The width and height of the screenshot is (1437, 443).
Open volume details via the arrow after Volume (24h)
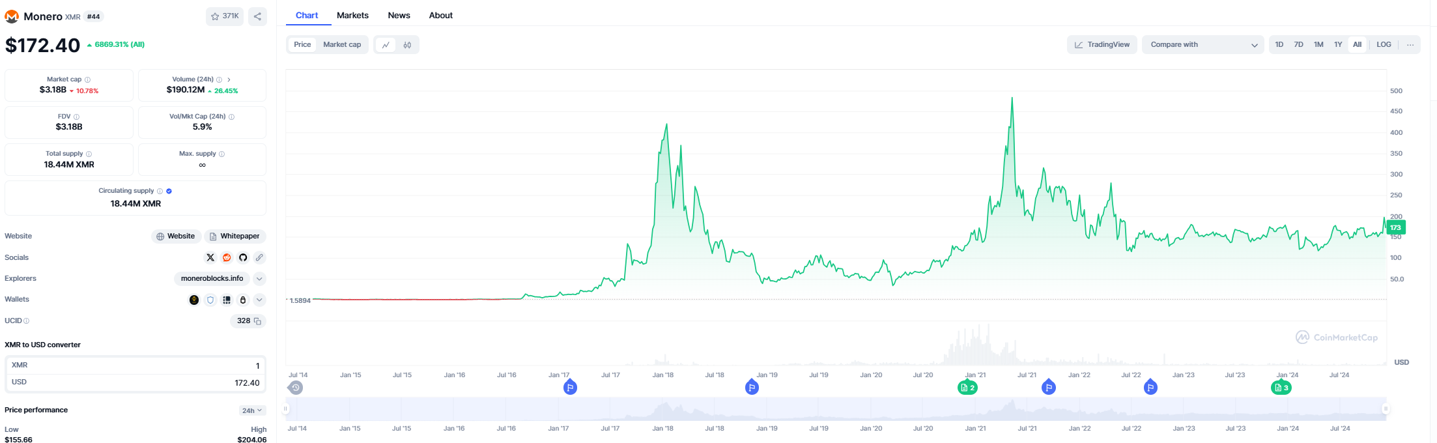pyautogui.click(x=229, y=79)
